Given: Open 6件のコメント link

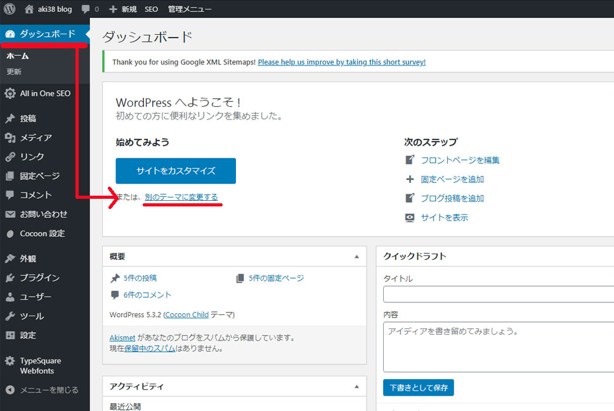Looking at the screenshot, I should [x=147, y=295].
